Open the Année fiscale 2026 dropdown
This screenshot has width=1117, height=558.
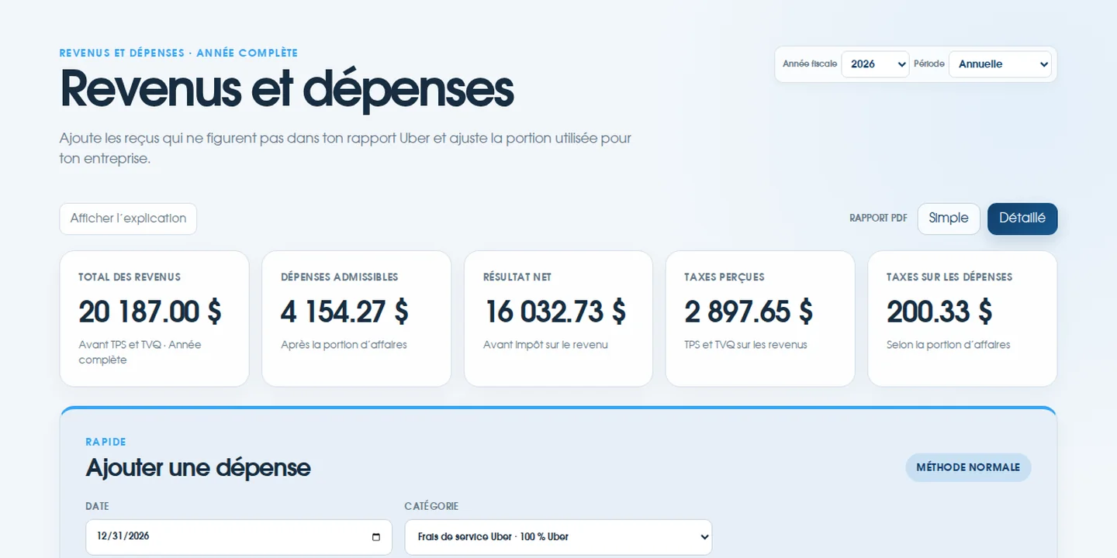[875, 64]
